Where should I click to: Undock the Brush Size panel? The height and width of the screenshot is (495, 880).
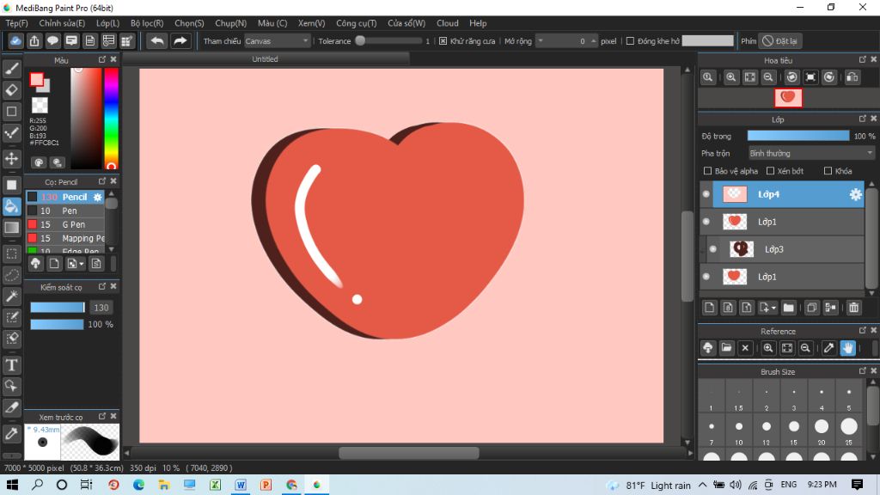[x=863, y=371]
